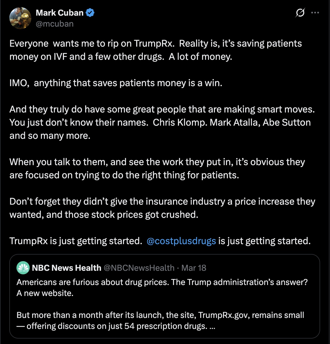This screenshot has height=344, width=330.
Task: Open the Grok slashed-circle icon
Action: [300, 13]
